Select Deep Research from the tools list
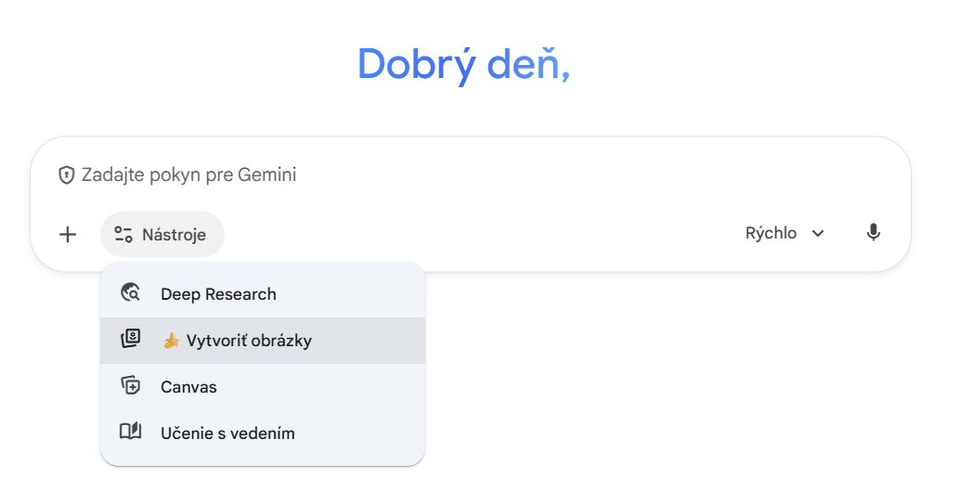Image resolution: width=959 pixels, height=491 pixels. click(218, 294)
